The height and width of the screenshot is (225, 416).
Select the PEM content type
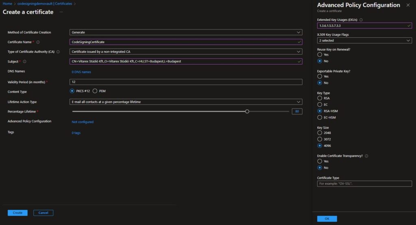coord(95,91)
